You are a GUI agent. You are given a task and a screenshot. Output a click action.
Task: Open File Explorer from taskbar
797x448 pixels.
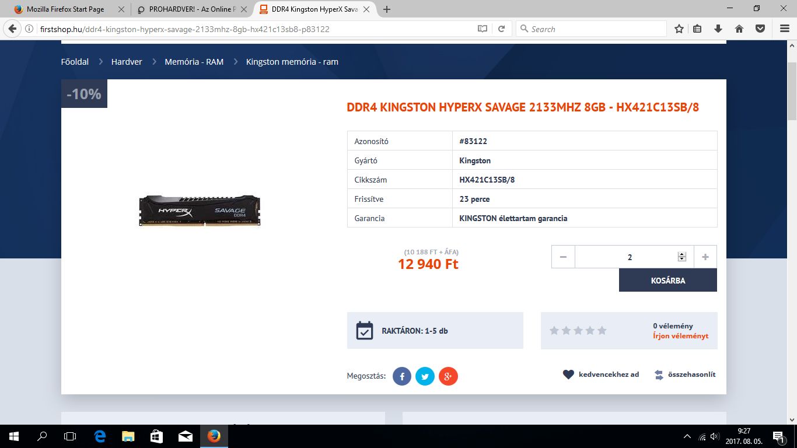coord(128,436)
